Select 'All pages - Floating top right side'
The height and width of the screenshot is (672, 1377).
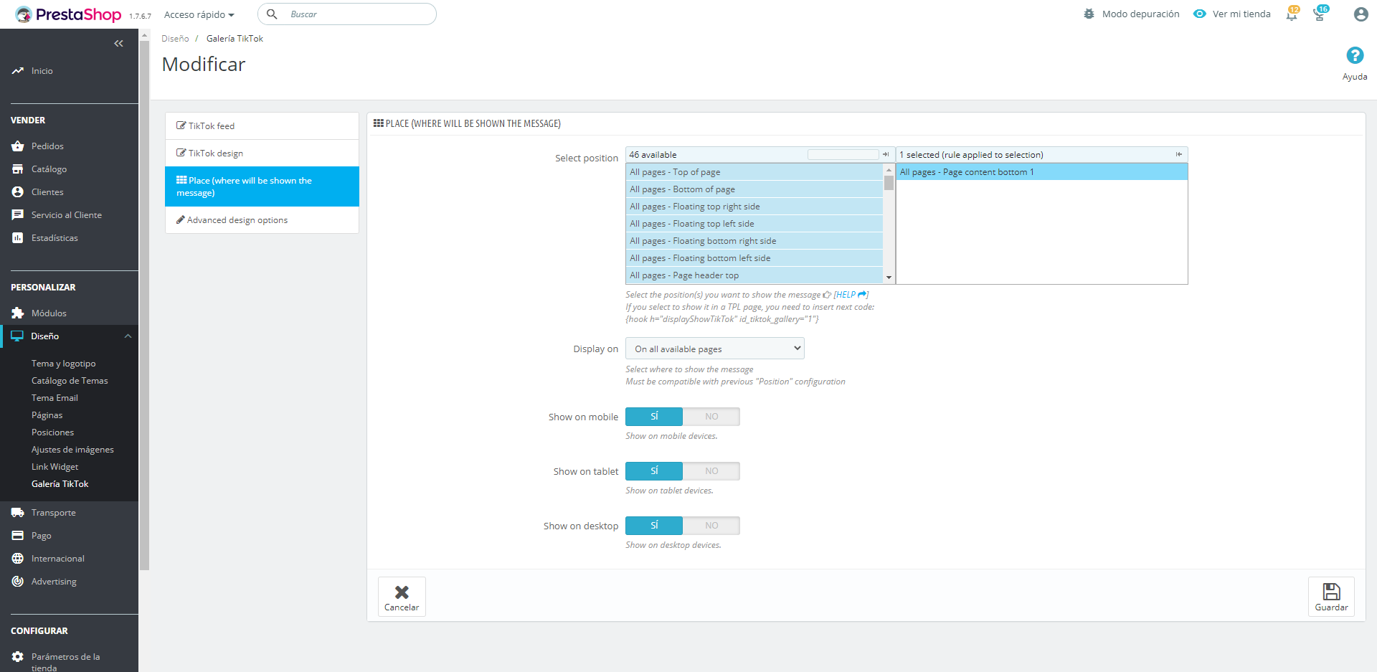[x=754, y=207]
